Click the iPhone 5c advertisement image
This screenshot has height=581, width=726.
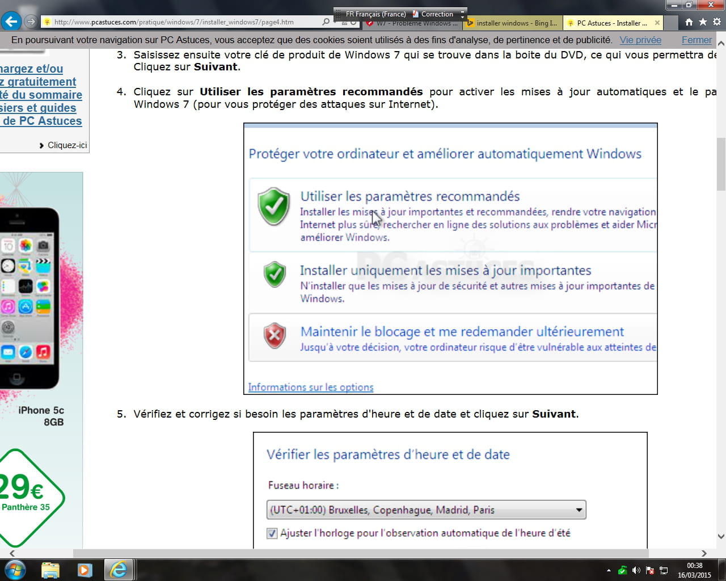[x=29, y=298]
